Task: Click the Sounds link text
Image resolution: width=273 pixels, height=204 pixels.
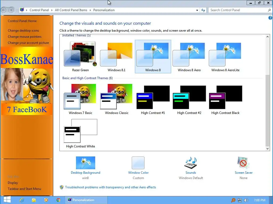Action: tap(191, 173)
